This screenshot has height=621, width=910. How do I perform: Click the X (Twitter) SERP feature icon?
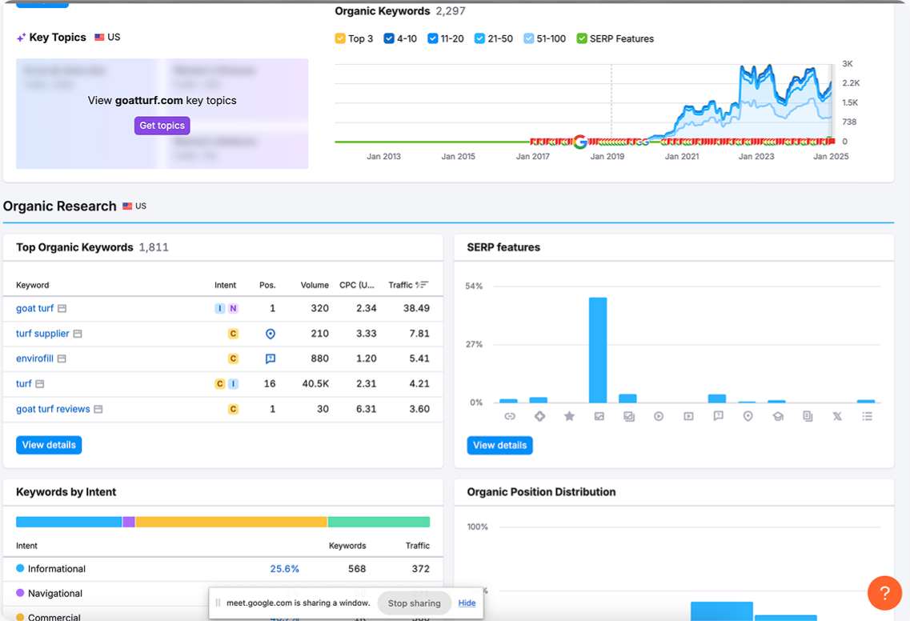pyautogui.click(x=837, y=416)
